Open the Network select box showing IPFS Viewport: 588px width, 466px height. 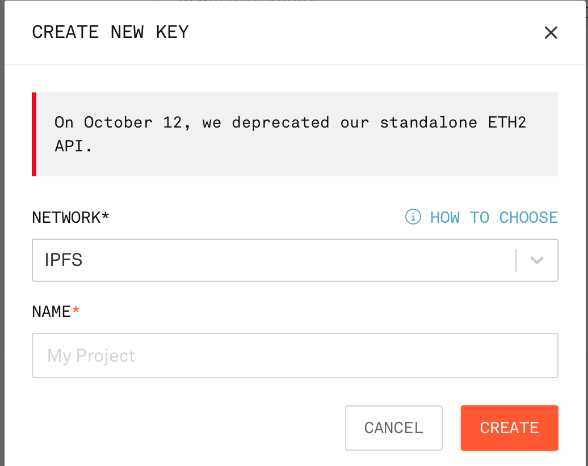[295, 260]
